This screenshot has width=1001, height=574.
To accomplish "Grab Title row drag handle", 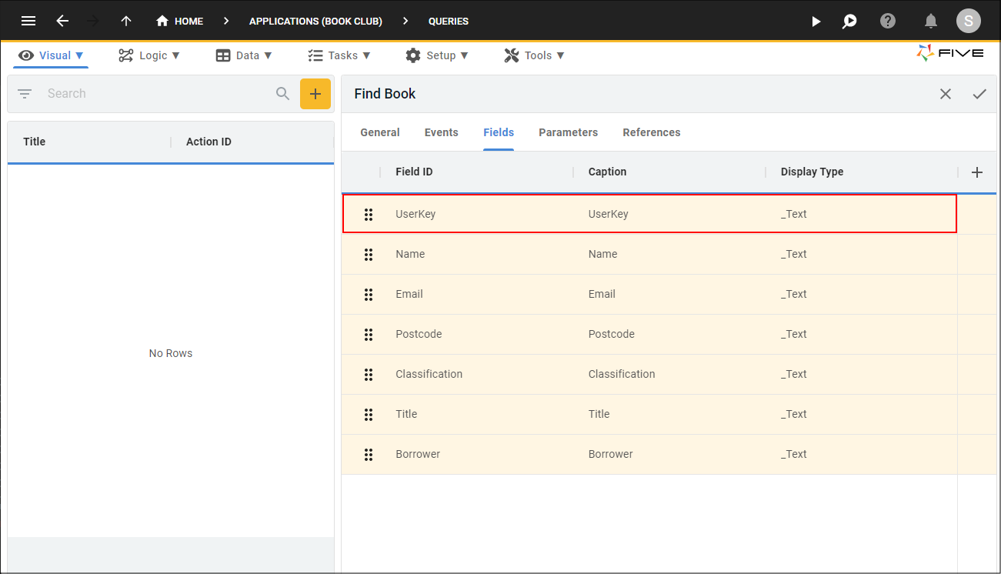I will tap(369, 414).
